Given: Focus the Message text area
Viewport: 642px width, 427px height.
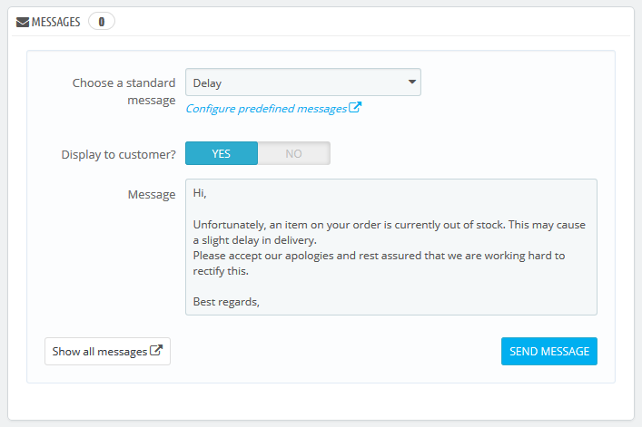Looking at the screenshot, I should coord(391,247).
